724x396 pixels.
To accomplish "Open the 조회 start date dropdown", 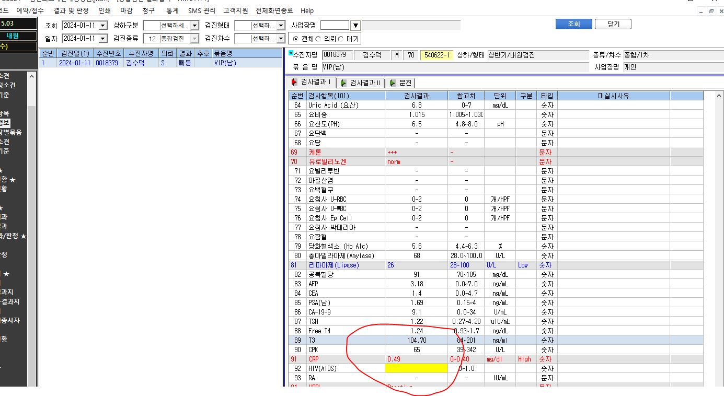I will tap(102, 25).
